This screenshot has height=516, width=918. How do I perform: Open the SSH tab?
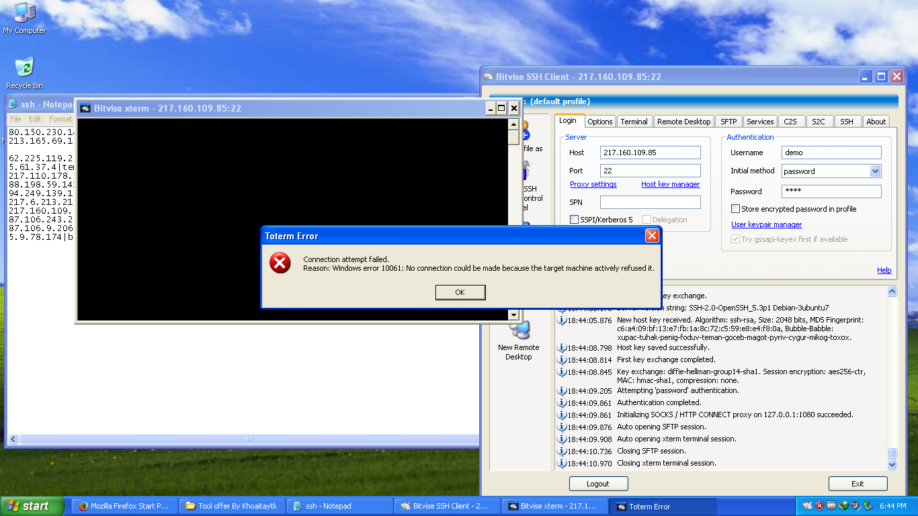tap(846, 122)
